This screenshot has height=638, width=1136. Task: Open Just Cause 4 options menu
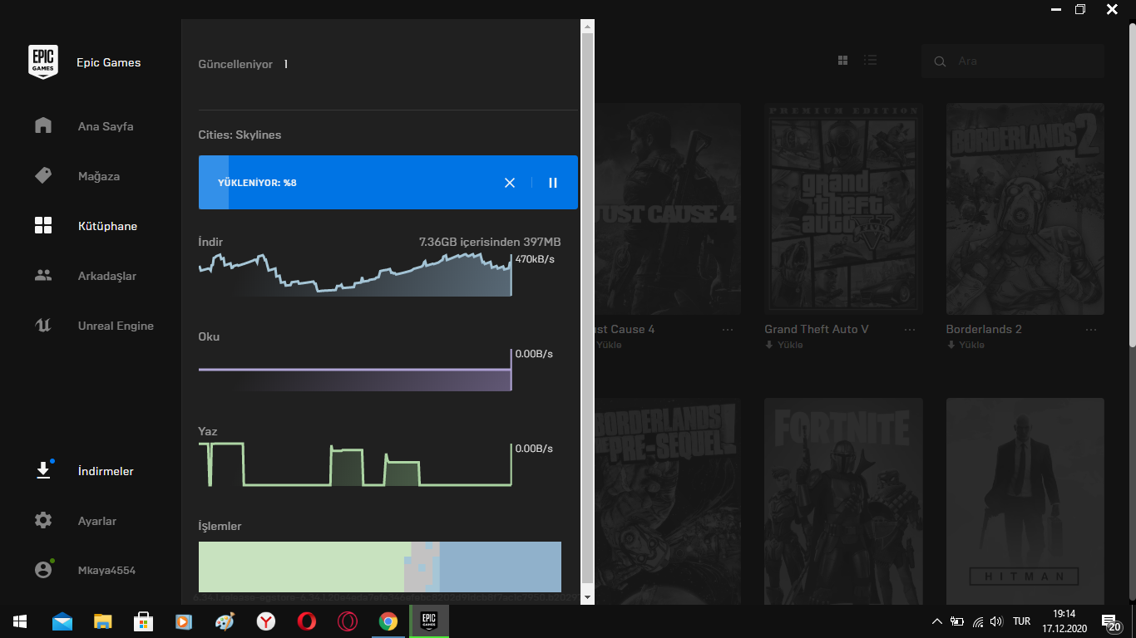coord(729,330)
